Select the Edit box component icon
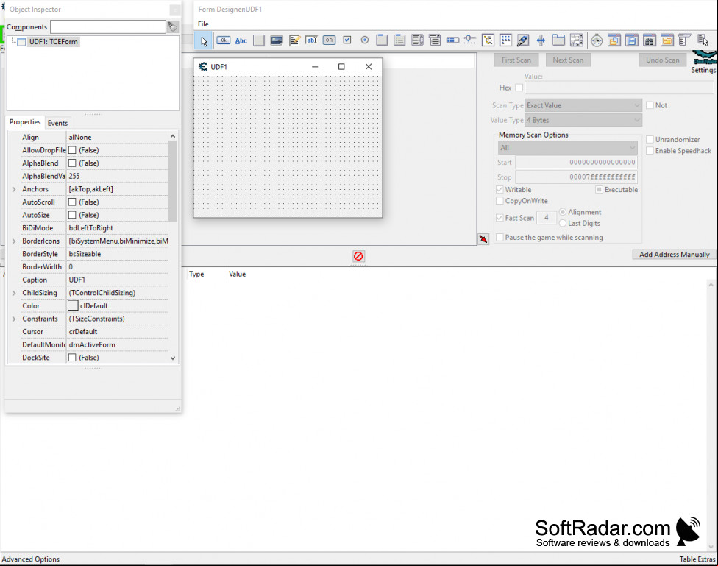 pos(311,40)
